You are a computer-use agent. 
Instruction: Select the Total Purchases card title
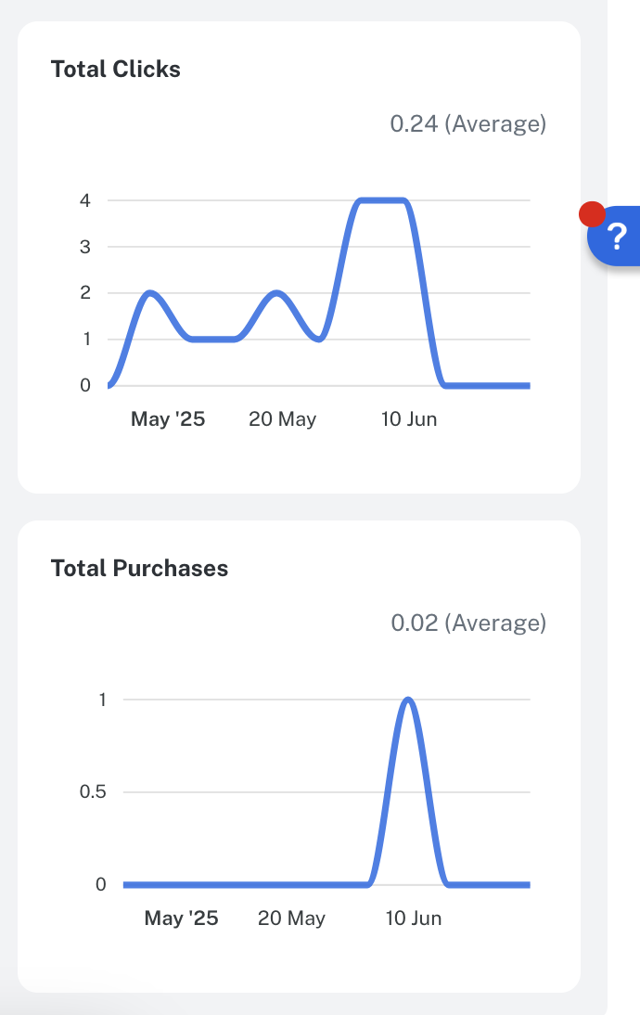click(138, 568)
